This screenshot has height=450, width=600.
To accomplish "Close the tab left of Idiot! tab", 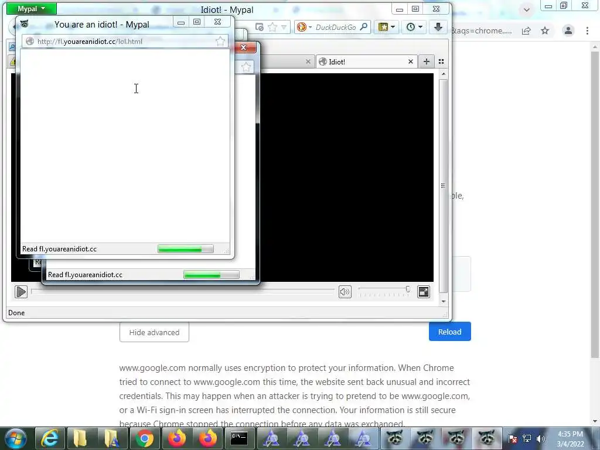I will pyautogui.click(x=308, y=62).
